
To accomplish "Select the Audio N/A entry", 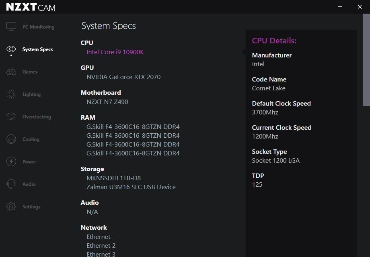I will tap(92, 212).
